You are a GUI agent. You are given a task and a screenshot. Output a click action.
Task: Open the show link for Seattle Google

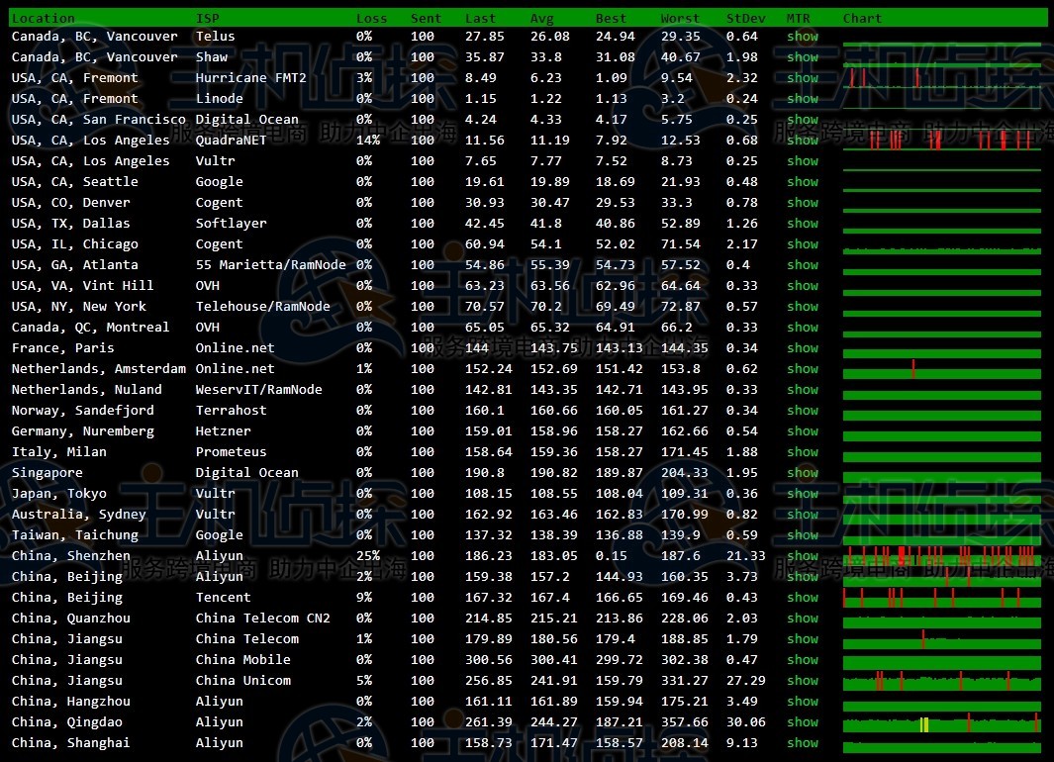point(803,182)
